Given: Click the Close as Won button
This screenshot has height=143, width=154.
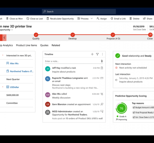Looking at the screenshot, I should coord(14,19).
